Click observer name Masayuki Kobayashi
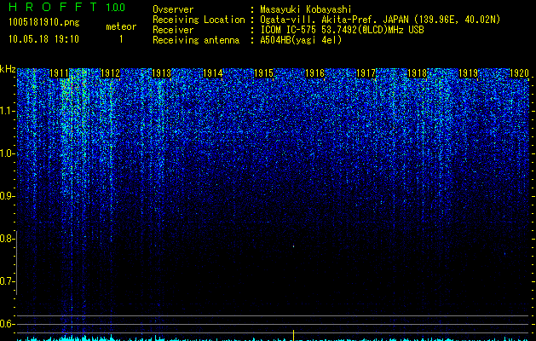The image size is (536, 341). pyautogui.click(x=306, y=9)
